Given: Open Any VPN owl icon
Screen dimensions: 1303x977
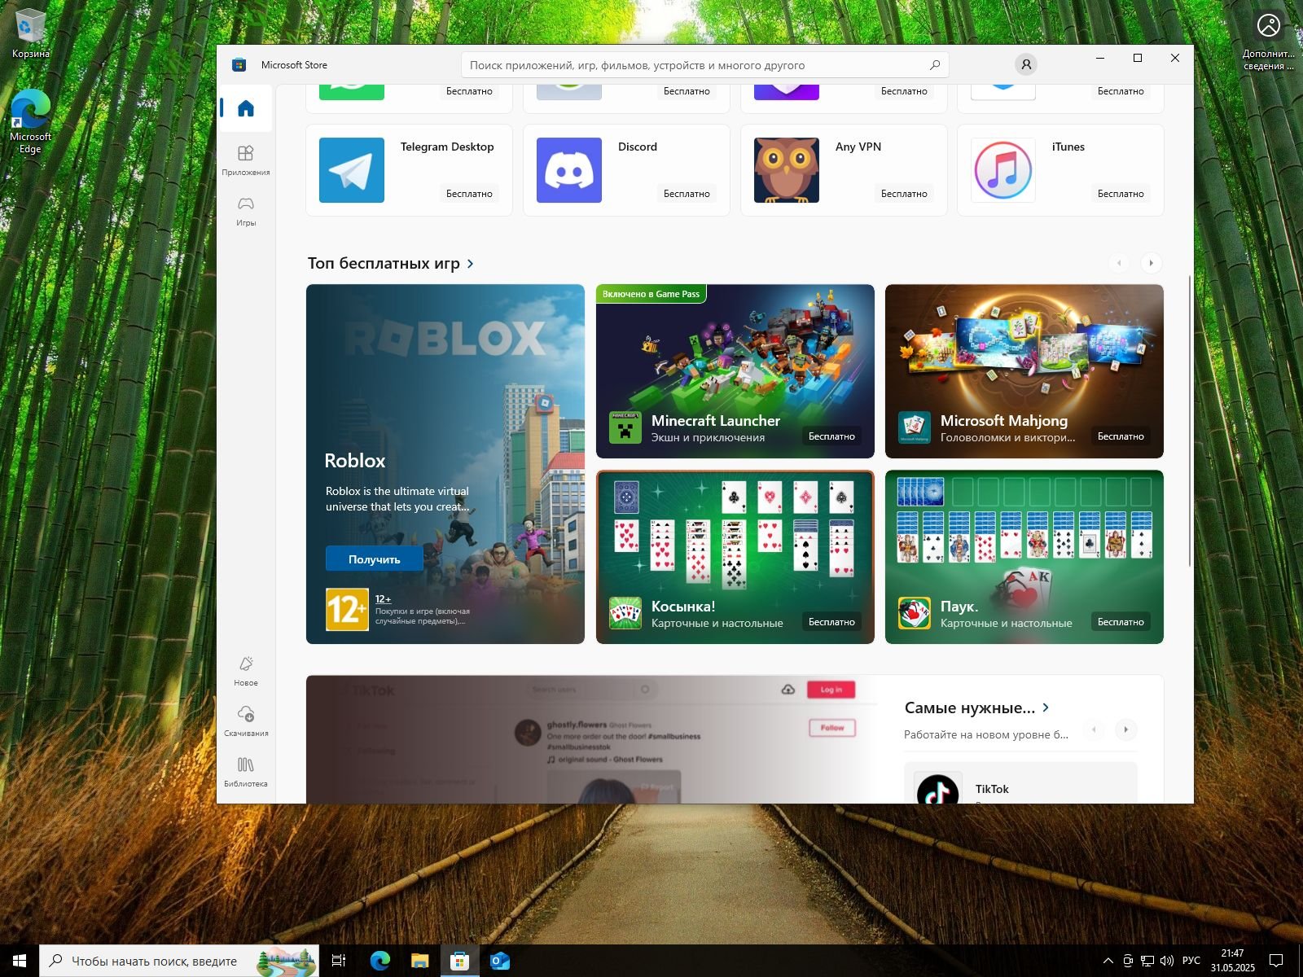Looking at the screenshot, I should (x=787, y=170).
